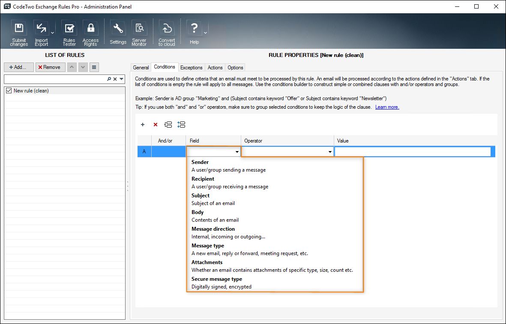Choose Sender from the field list

pyautogui.click(x=275, y=166)
